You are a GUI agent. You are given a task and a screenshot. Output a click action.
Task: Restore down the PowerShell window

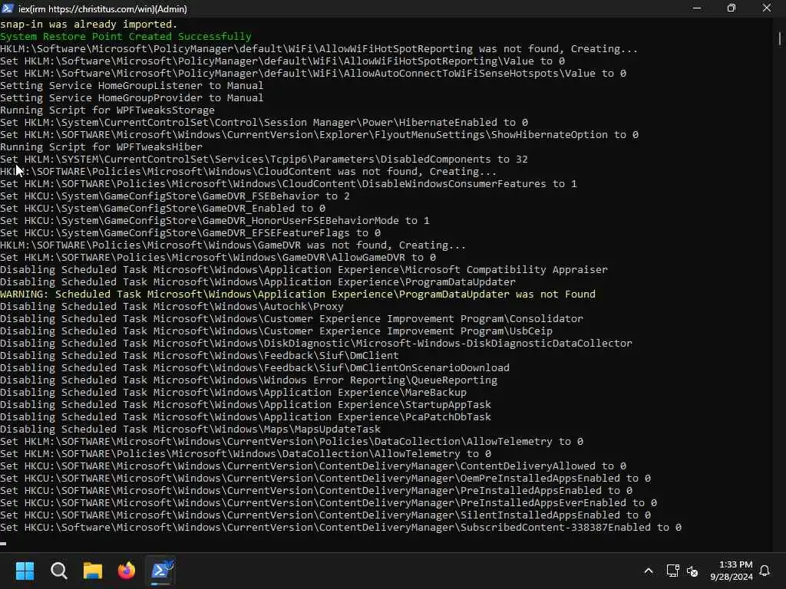[x=732, y=8]
